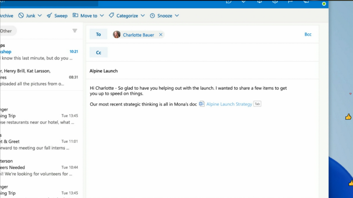Click the Sweep broom icon
The width and height of the screenshot is (353, 198).
[49, 16]
